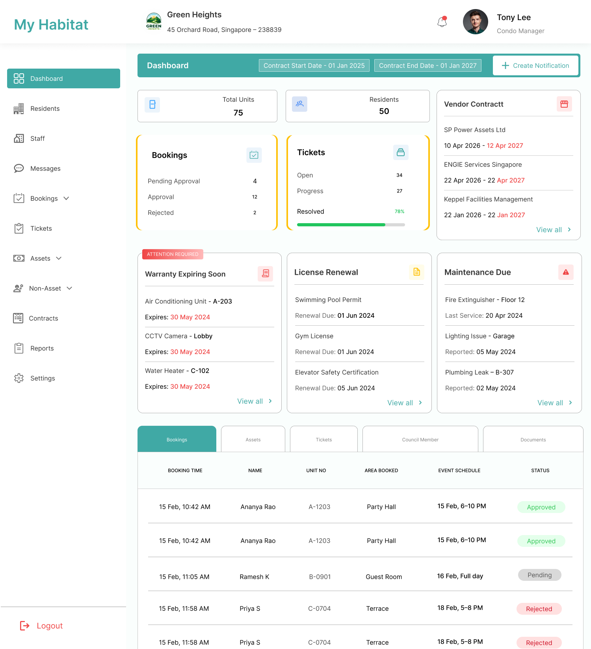This screenshot has width=591, height=649.
Task: Click the Logout link
Action: (41, 625)
